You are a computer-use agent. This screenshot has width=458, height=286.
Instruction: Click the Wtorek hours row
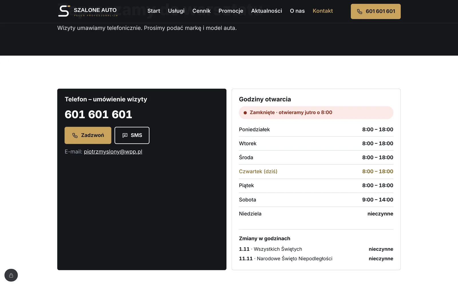[316, 144]
